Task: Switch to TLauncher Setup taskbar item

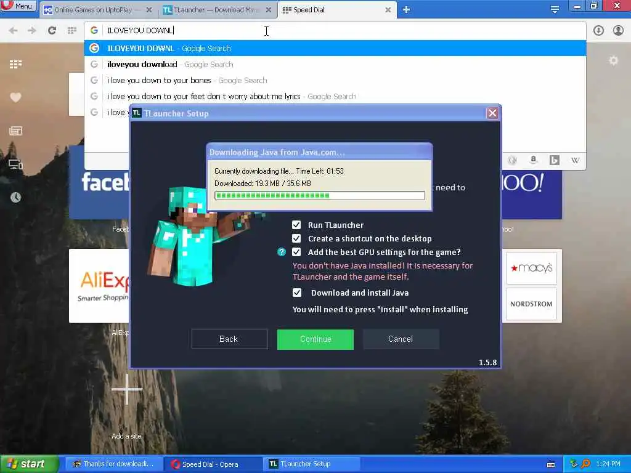Action: [x=312, y=464]
